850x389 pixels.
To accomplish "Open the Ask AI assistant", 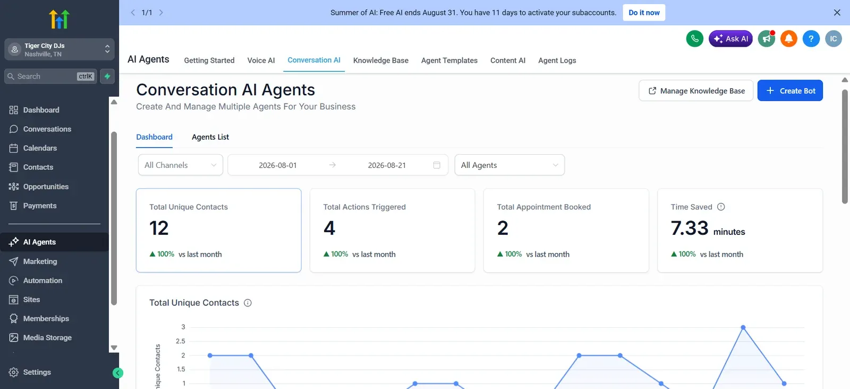I will tap(730, 39).
